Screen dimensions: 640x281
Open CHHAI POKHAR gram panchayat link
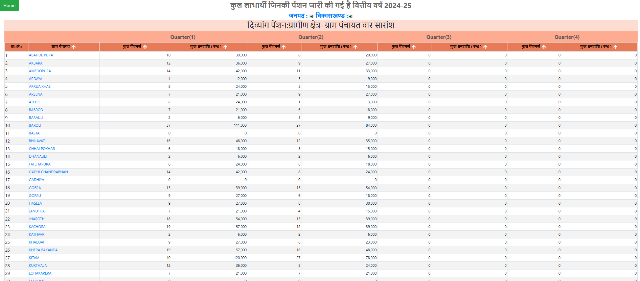(x=42, y=149)
